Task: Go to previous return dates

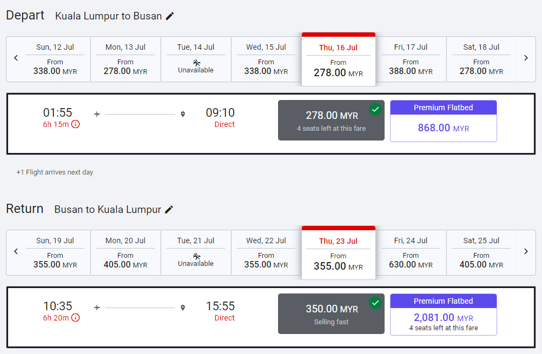Action: (16, 252)
